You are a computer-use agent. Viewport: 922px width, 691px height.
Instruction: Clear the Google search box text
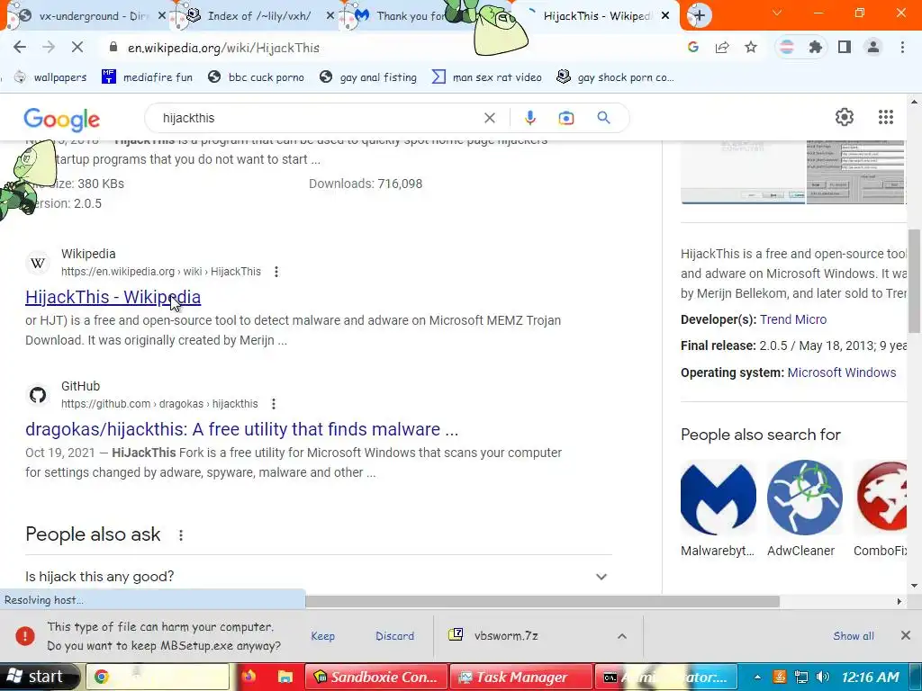(489, 118)
